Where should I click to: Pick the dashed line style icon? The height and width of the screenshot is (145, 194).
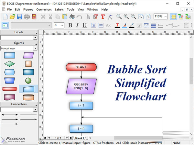coord(146,25)
